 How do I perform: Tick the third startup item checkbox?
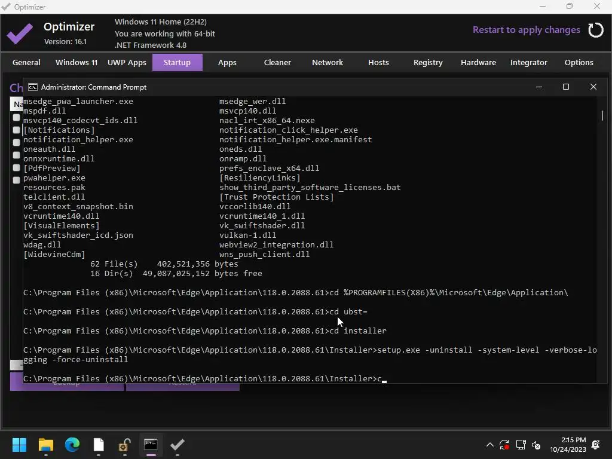pos(16,142)
